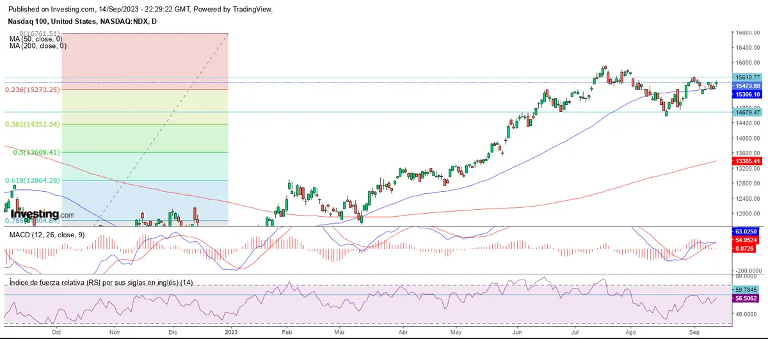Click the 15610.77 horizontal line price tag
Image resolution: width=768 pixels, height=339 pixels.
point(747,77)
